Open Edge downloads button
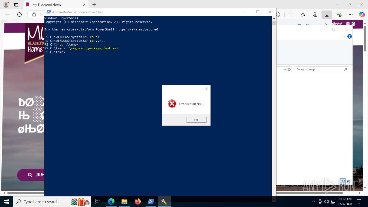 point(327,15)
